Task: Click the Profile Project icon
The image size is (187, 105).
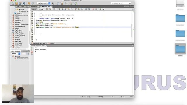Action: tap(76, 3)
